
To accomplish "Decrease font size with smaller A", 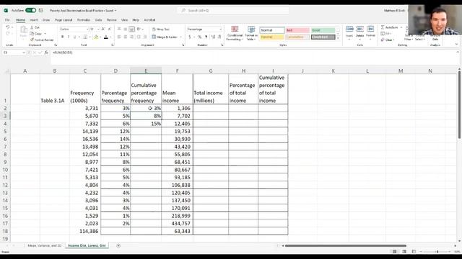I will pyautogui.click(x=109, y=29).
